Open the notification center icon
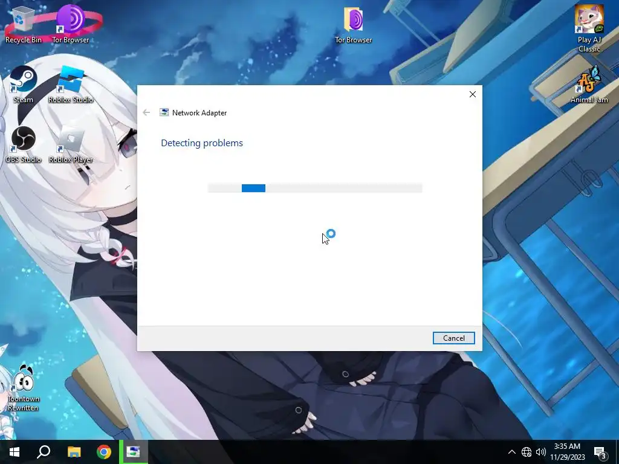The image size is (619, 464). coord(600,452)
